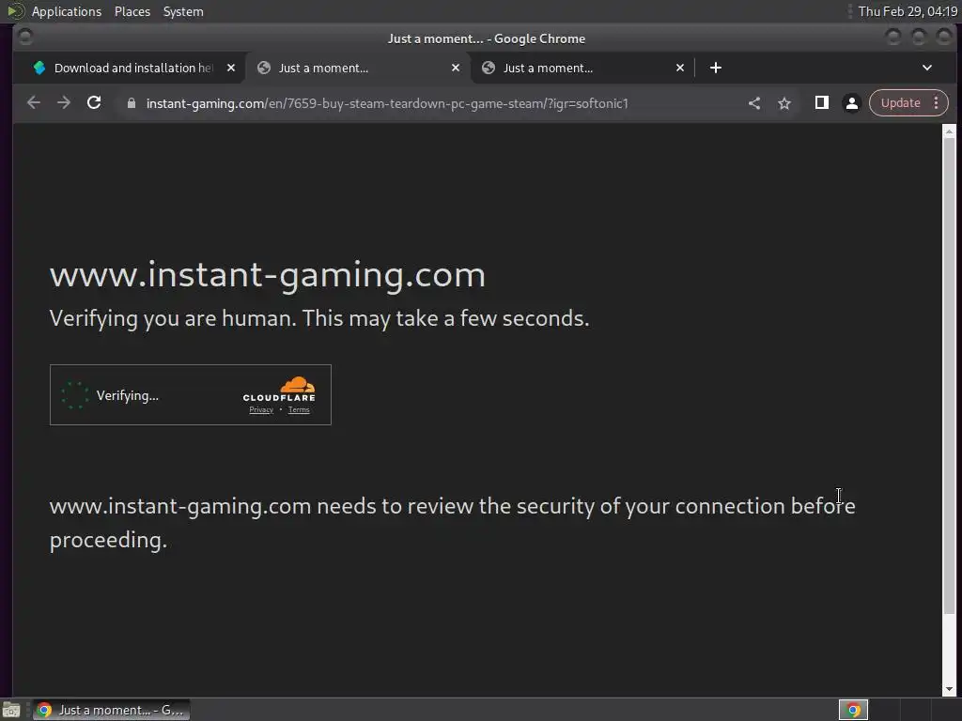Open Chrome profile avatar menu

click(x=851, y=103)
